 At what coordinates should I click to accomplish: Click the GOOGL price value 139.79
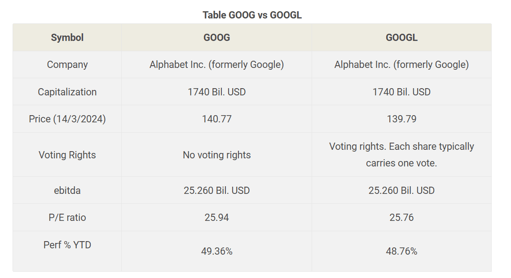pyautogui.click(x=401, y=119)
